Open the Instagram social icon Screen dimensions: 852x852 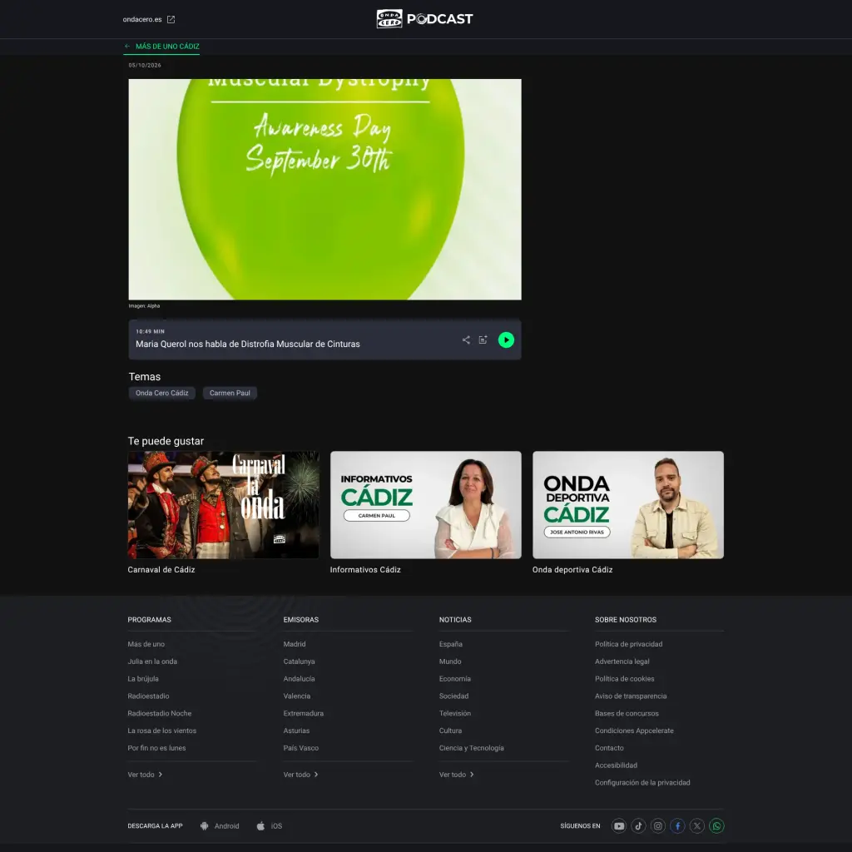pos(658,826)
